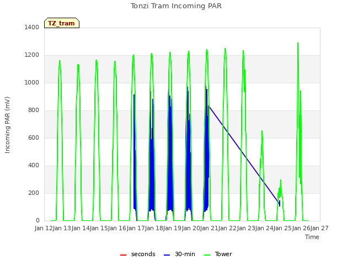This screenshot has width=353, height=265.
Task: Click the 'Jan 24' x-axis tick label
Action: [x=264, y=228]
